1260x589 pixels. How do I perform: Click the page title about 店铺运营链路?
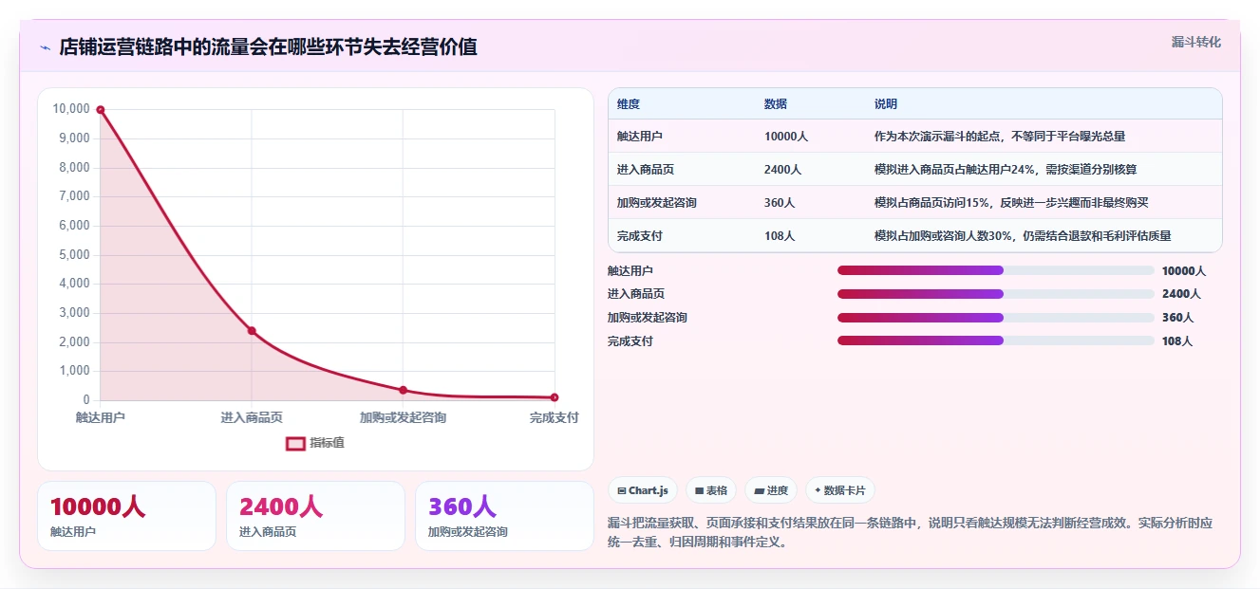[268, 47]
